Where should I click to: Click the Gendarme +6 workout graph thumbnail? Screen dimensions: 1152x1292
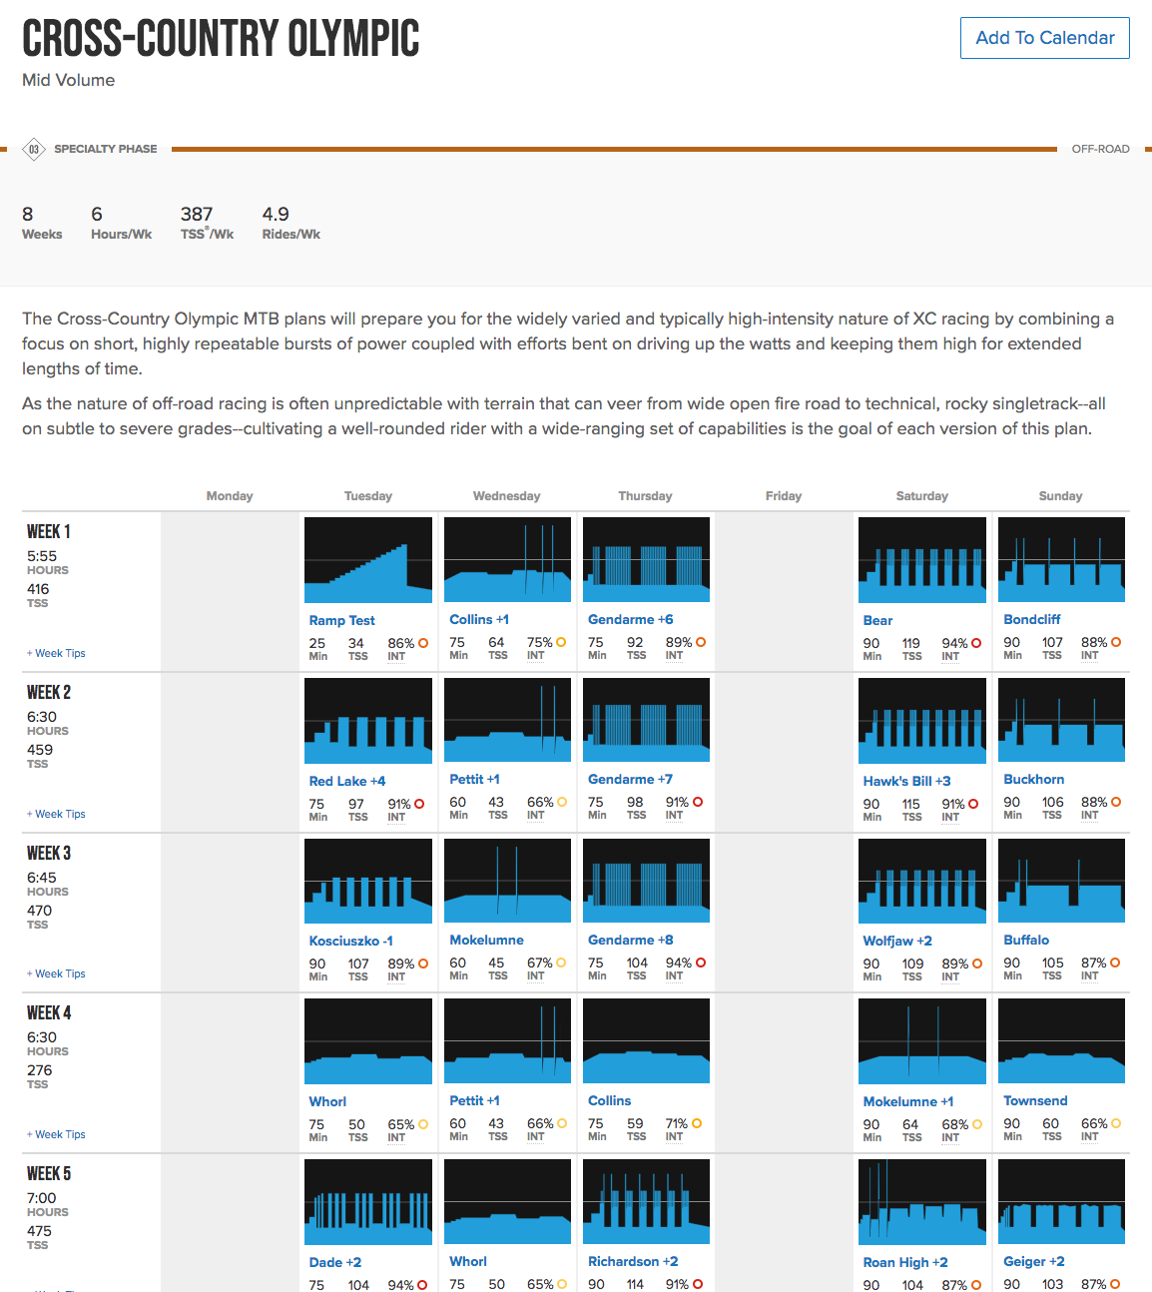click(646, 559)
